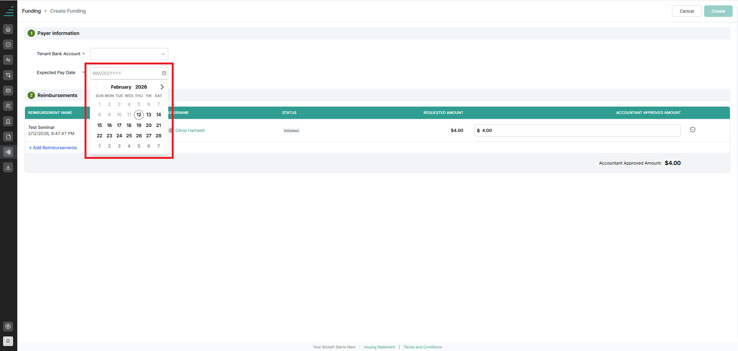Click the Funding breadcrumb
The height and width of the screenshot is (351, 738).
point(32,11)
